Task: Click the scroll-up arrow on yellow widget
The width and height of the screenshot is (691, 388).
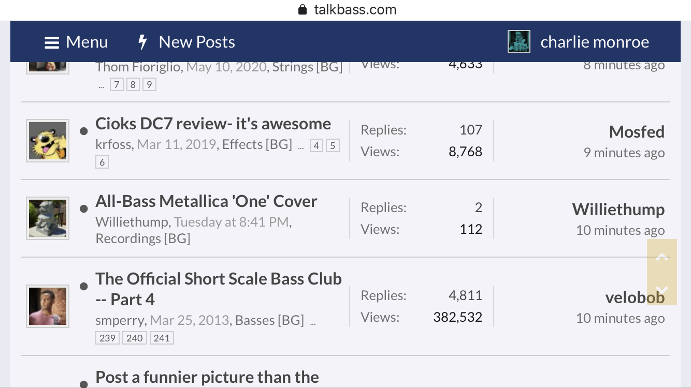Action: tap(662, 257)
